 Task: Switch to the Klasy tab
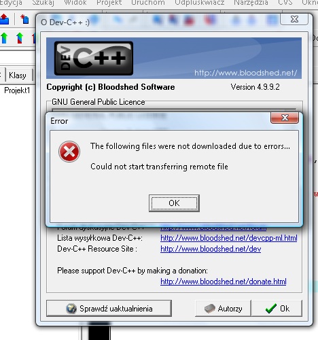coord(18,75)
